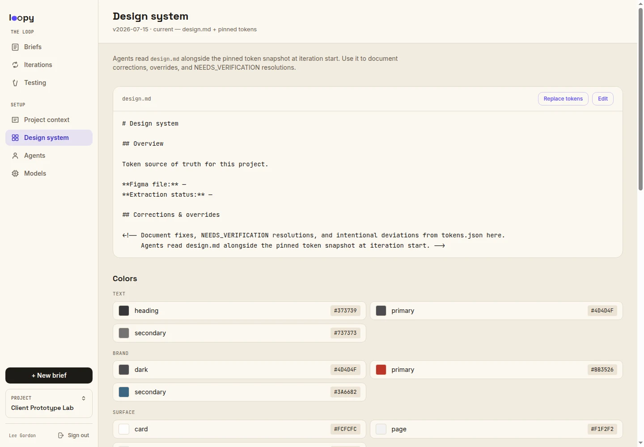644x447 pixels.
Task: Click the Testing test-tube icon
Action: click(15, 83)
